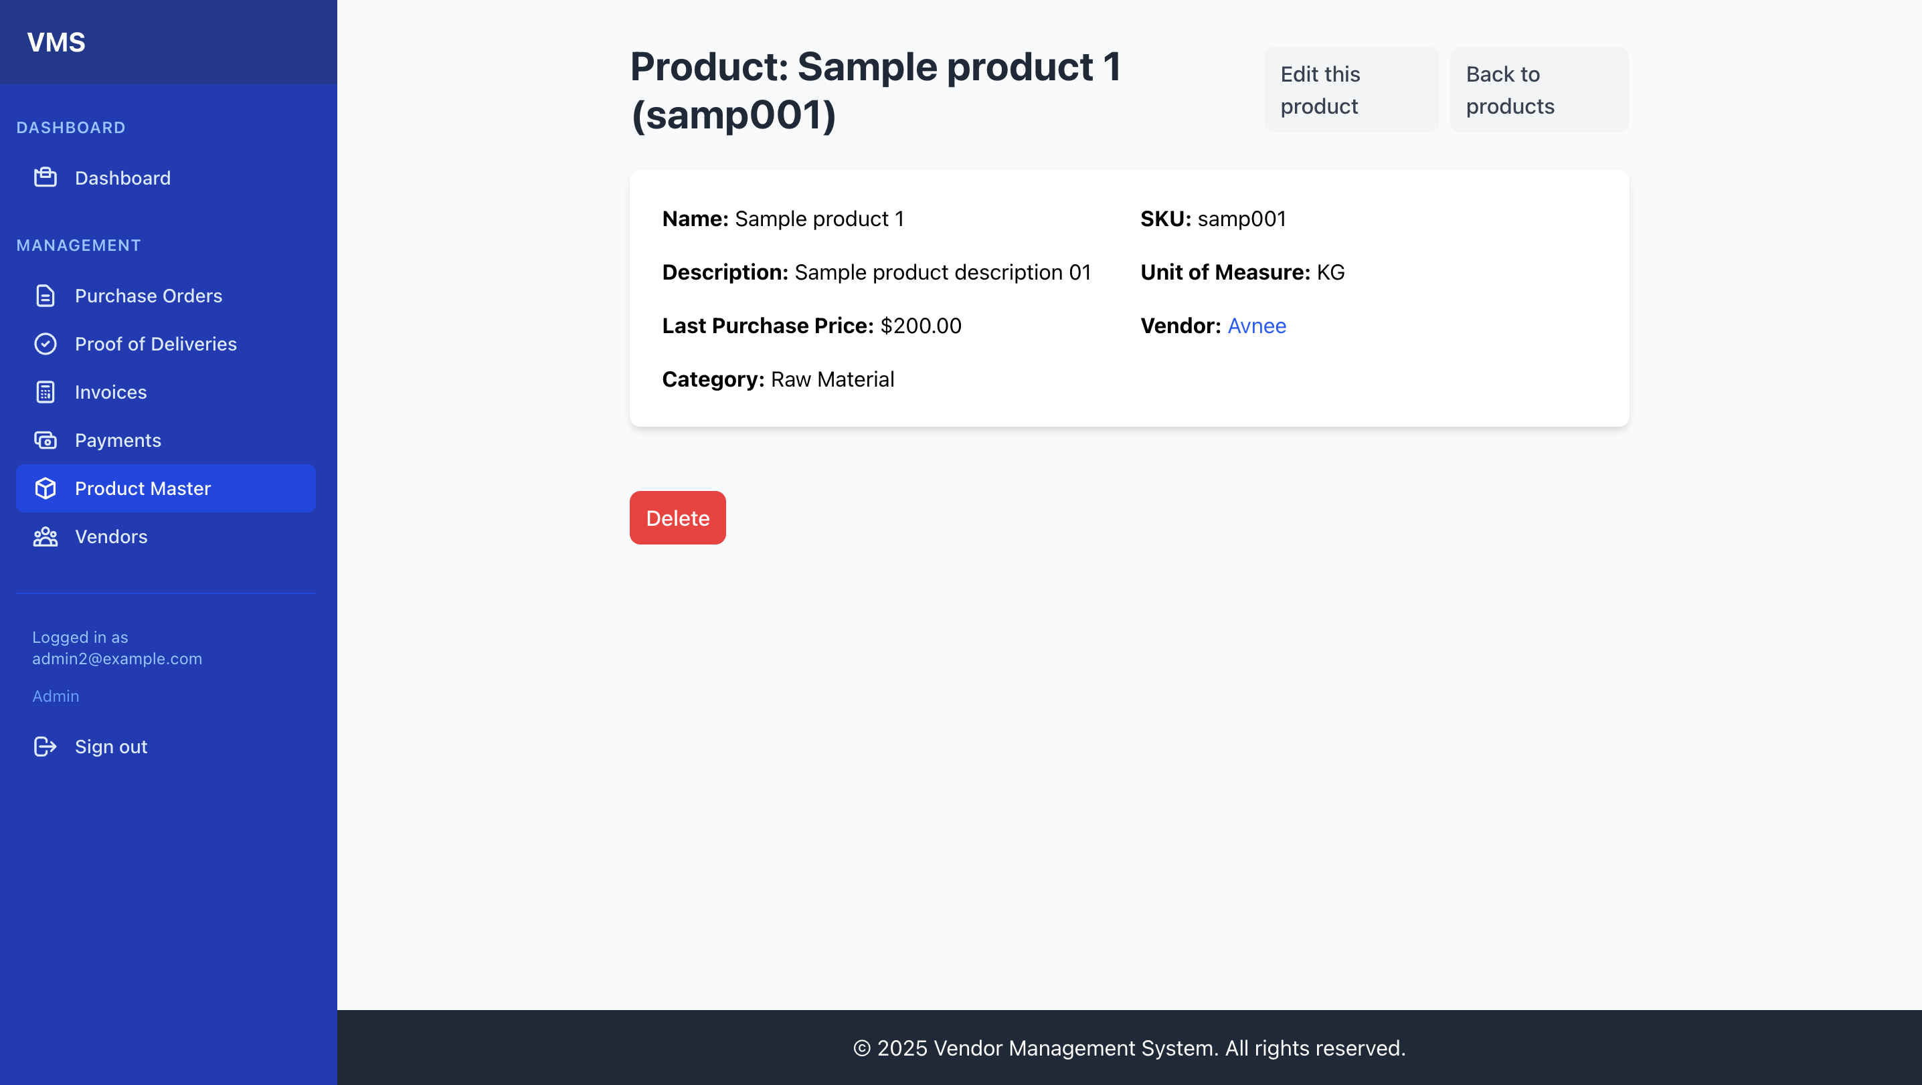Click the VMS logo
The image size is (1922, 1085).
(x=56, y=41)
